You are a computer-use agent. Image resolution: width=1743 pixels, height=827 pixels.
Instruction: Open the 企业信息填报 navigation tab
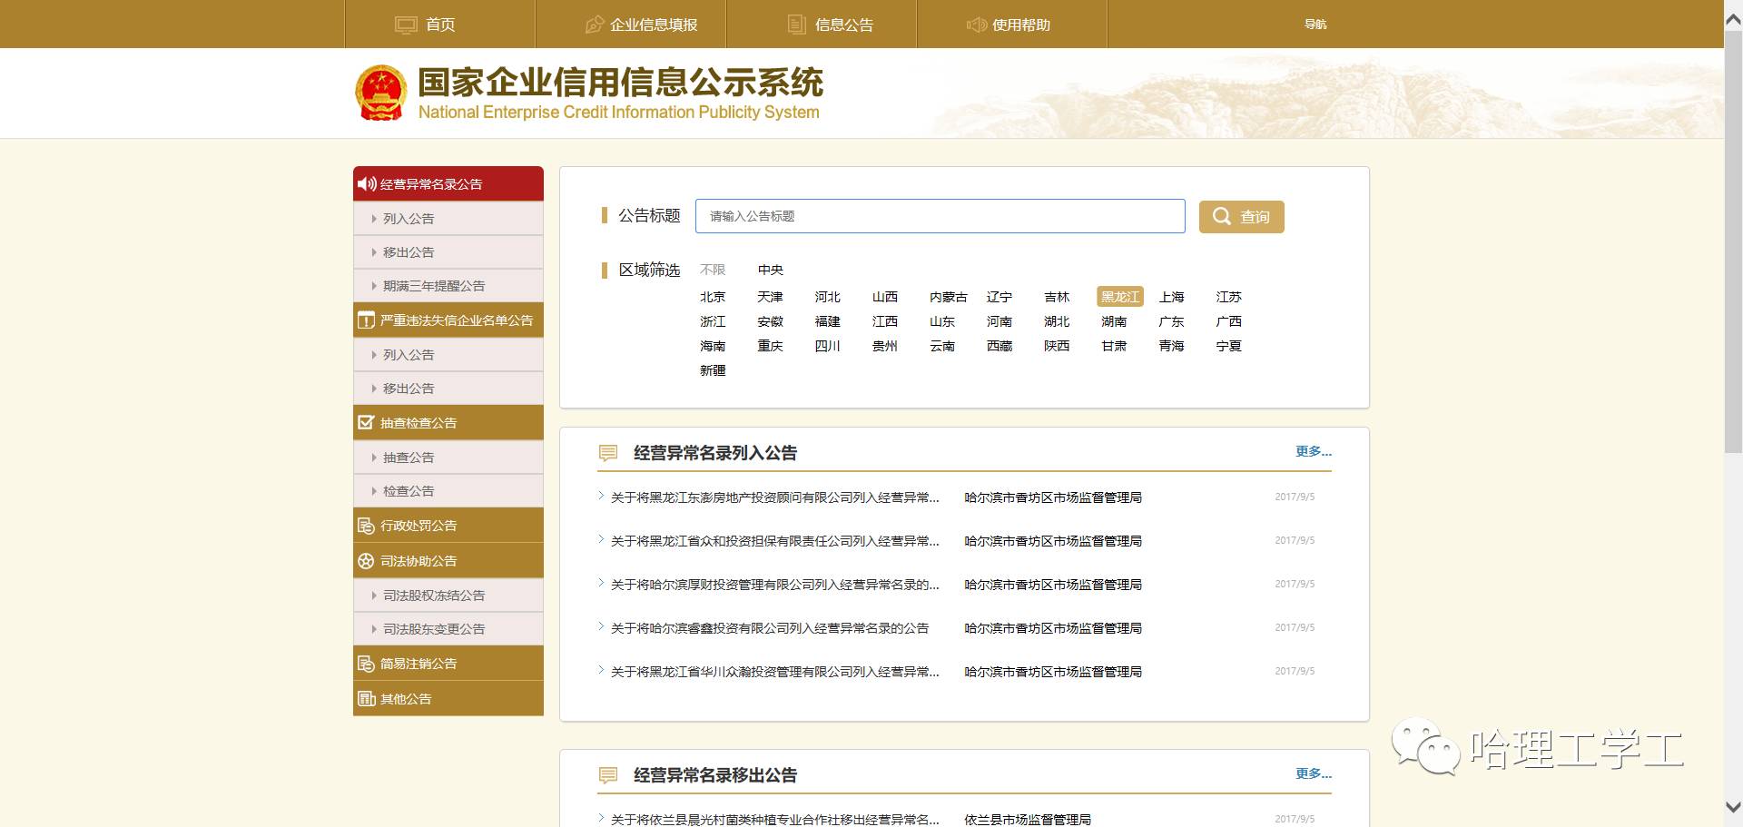(x=631, y=24)
